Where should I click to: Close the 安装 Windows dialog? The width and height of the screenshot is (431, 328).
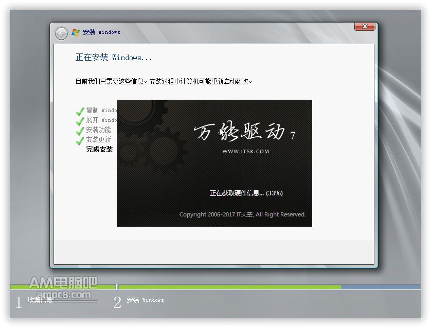(365, 26)
